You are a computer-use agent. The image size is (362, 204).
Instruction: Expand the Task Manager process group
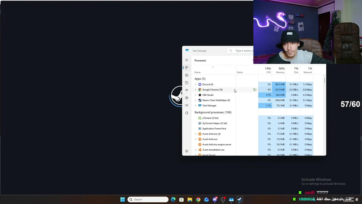tap(195, 105)
